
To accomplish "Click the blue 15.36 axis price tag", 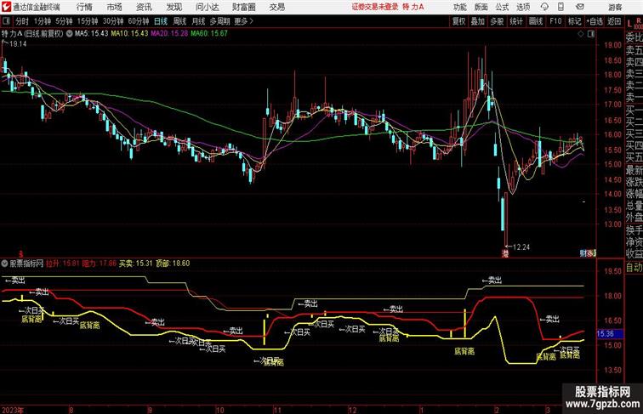I will [x=609, y=333].
